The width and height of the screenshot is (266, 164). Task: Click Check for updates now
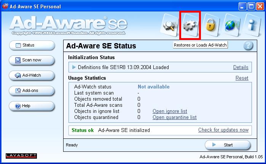pos(223,130)
